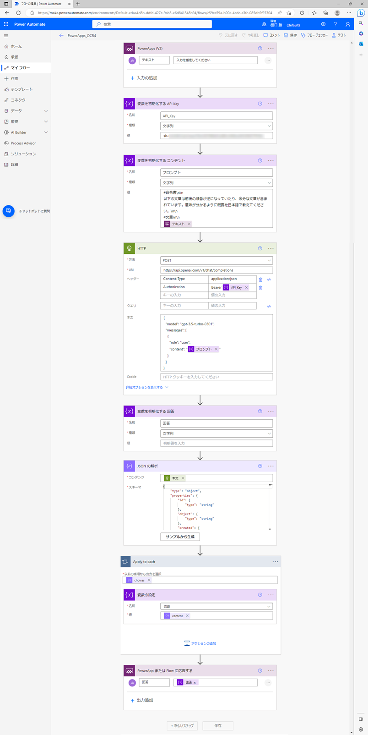Open more menu on 変数の設定 card
The width and height of the screenshot is (368, 735).
[x=271, y=595]
